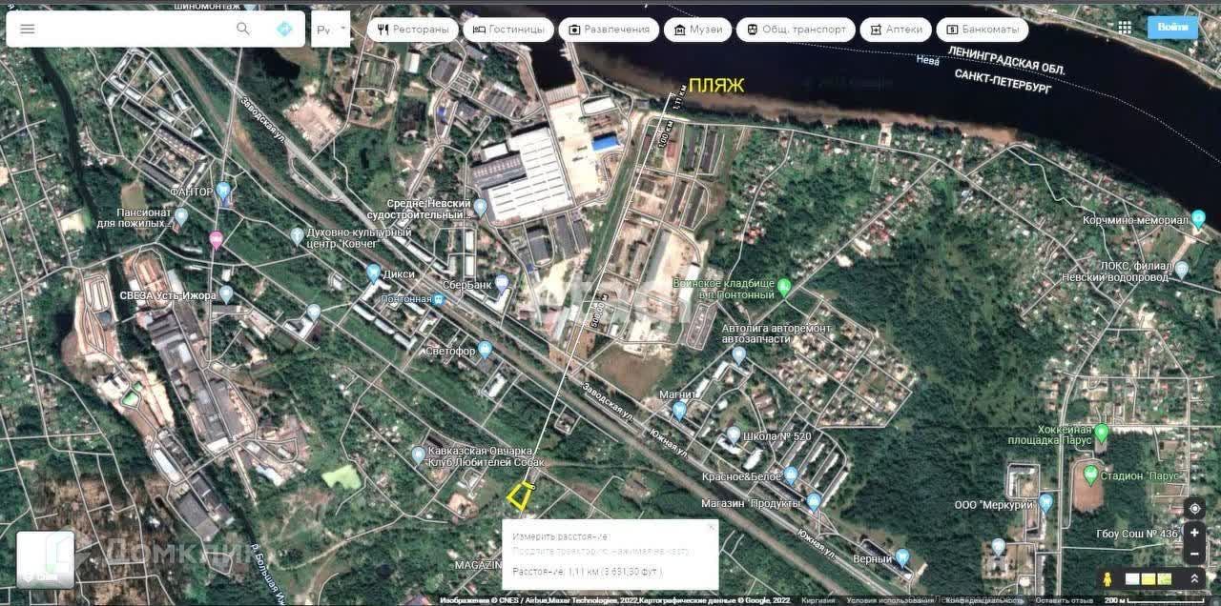Image resolution: width=1221 pixels, height=606 pixels.
Task: Open the ФАНТОР place marker
Action: (x=224, y=191)
